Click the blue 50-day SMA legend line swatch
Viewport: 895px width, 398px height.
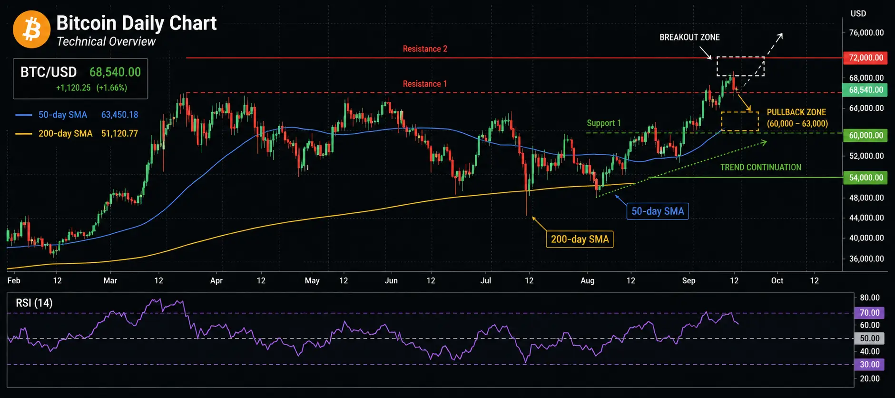tap(24, 115)
